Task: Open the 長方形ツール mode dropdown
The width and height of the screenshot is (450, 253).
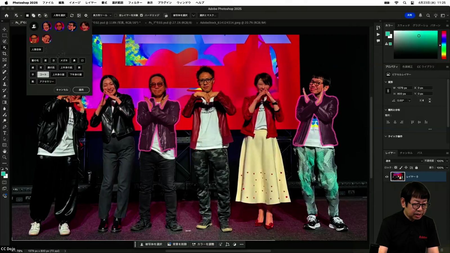Action: (x=102, y=15)
